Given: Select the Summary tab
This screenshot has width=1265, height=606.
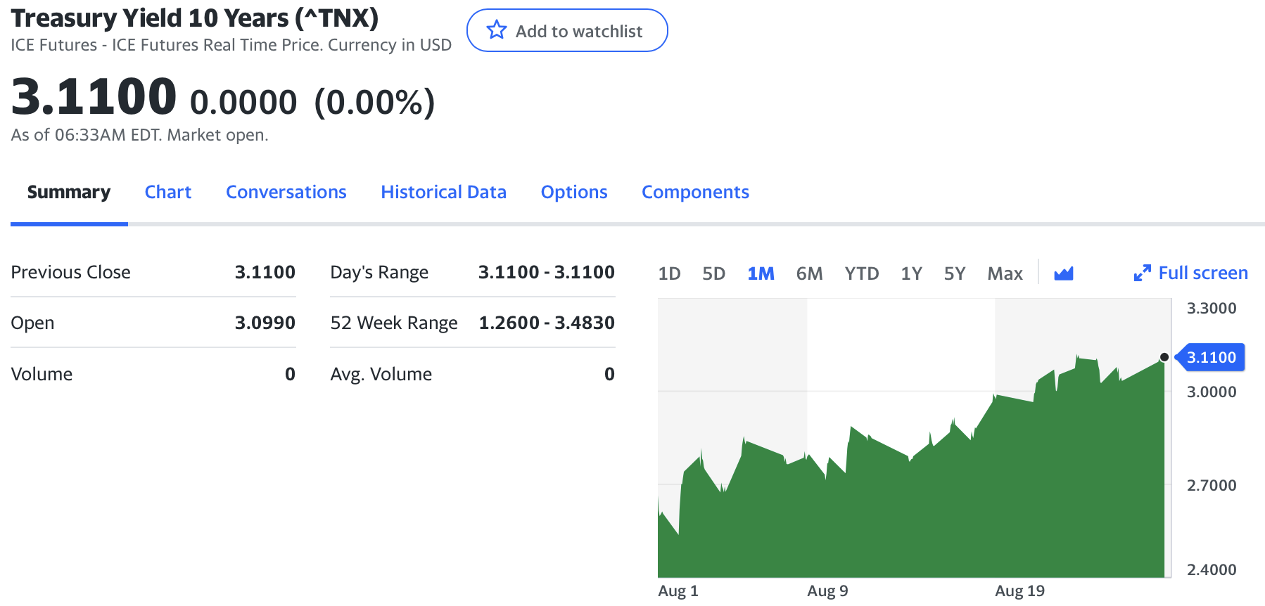Looking at the screenshot, I should [x=69, y=192].
